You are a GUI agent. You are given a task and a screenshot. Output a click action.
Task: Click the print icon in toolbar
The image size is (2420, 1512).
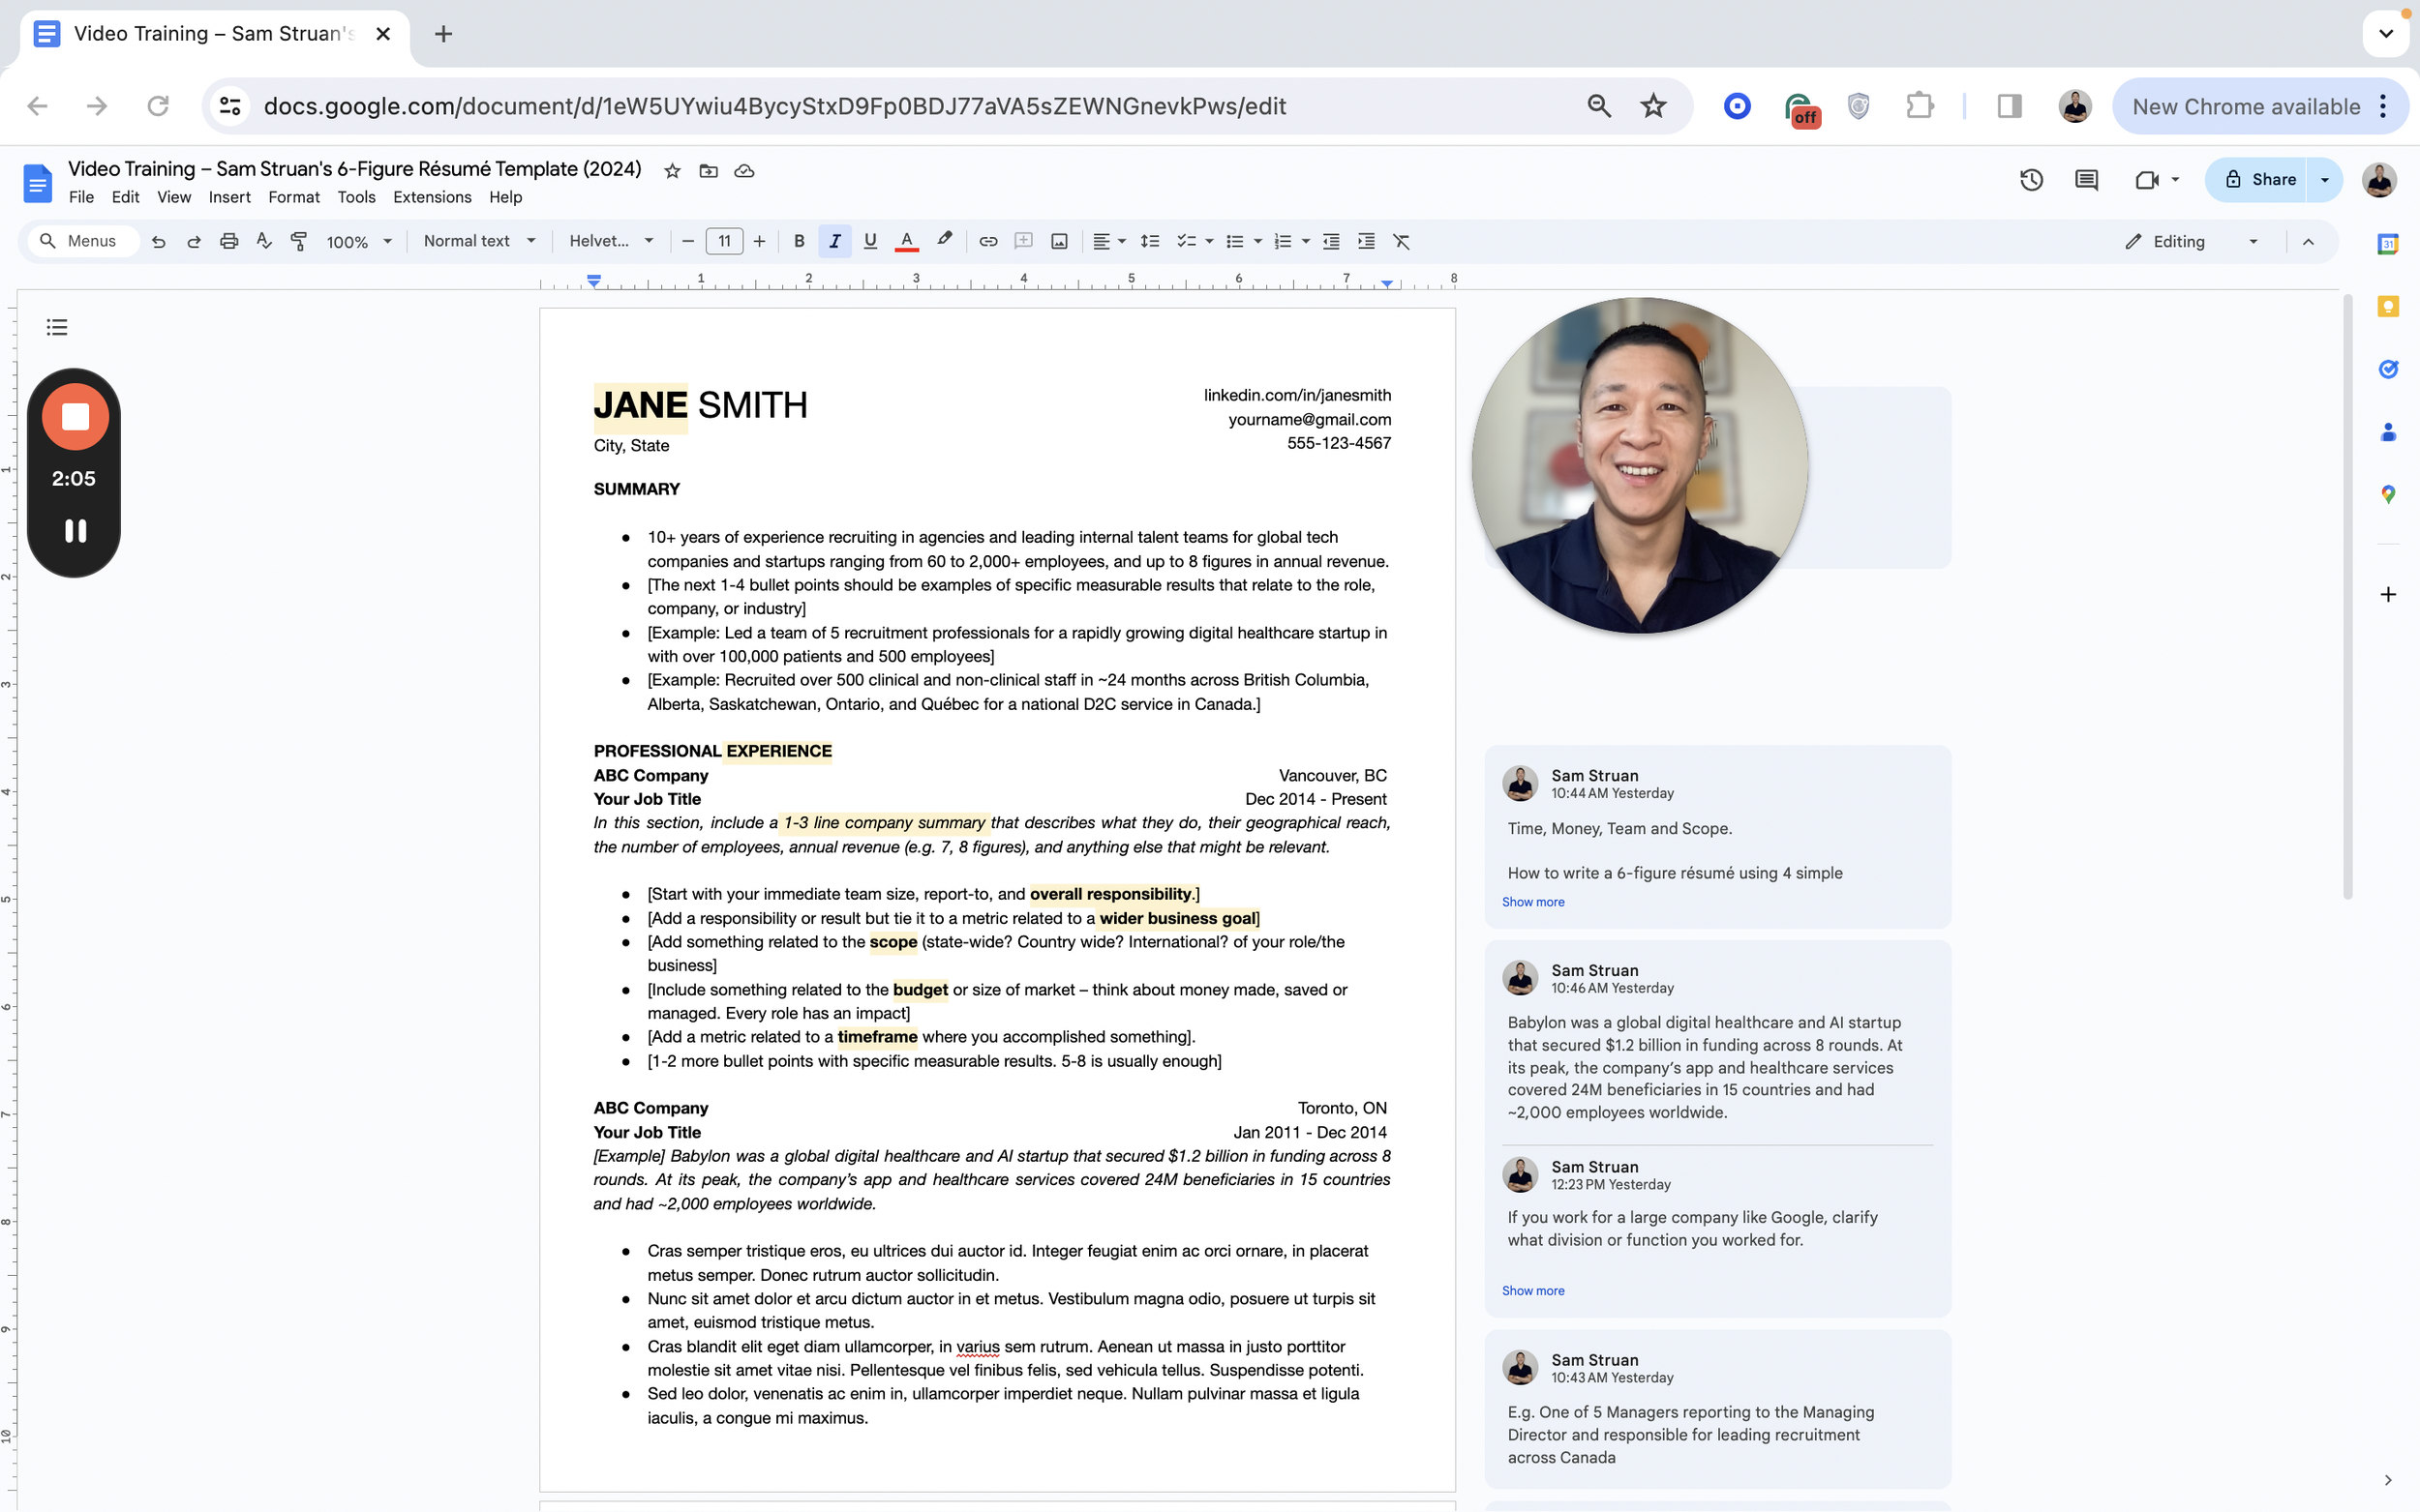(x=229, y=241)
